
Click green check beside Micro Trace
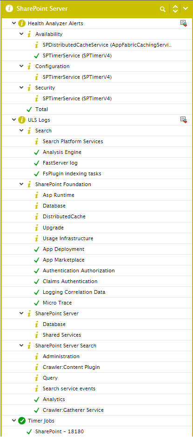36,303
